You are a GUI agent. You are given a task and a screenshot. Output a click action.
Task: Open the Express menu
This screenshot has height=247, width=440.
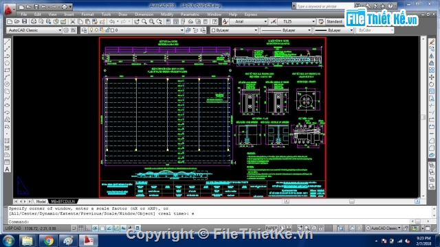click(251, 14)
